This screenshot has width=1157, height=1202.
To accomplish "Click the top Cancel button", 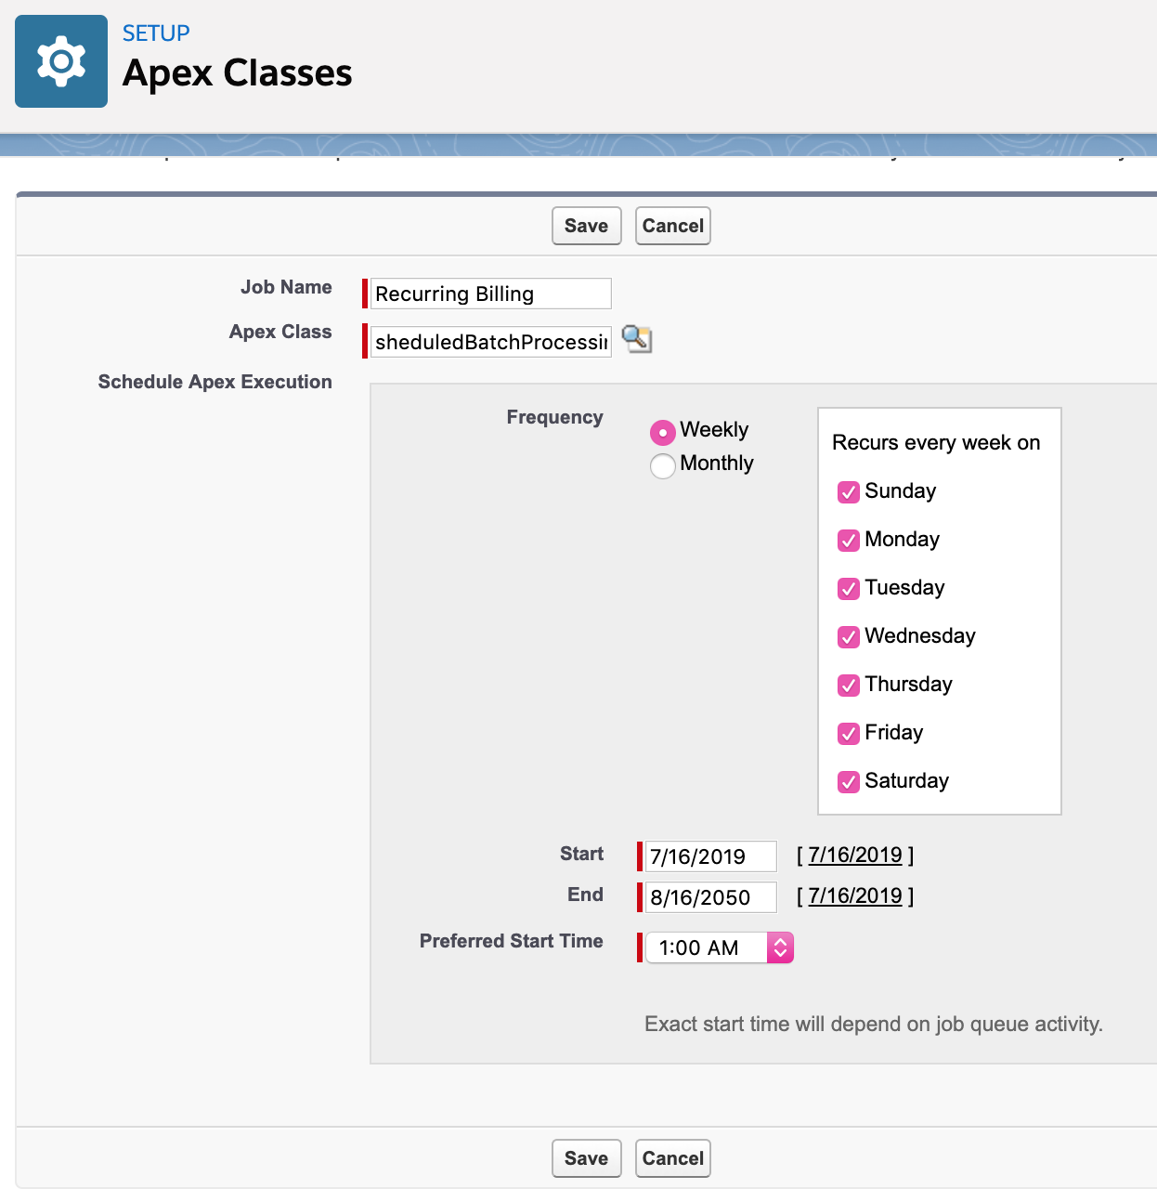I will coord(673,226).
